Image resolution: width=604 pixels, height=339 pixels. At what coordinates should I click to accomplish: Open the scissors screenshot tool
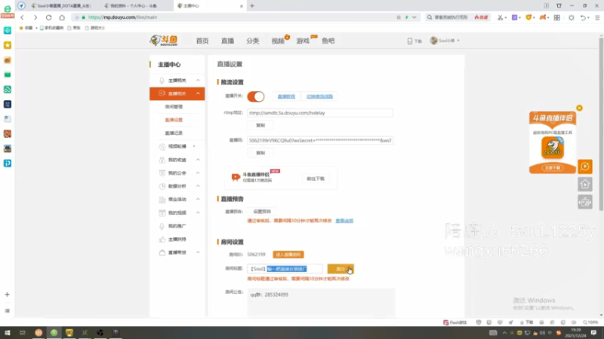(500, 17)
